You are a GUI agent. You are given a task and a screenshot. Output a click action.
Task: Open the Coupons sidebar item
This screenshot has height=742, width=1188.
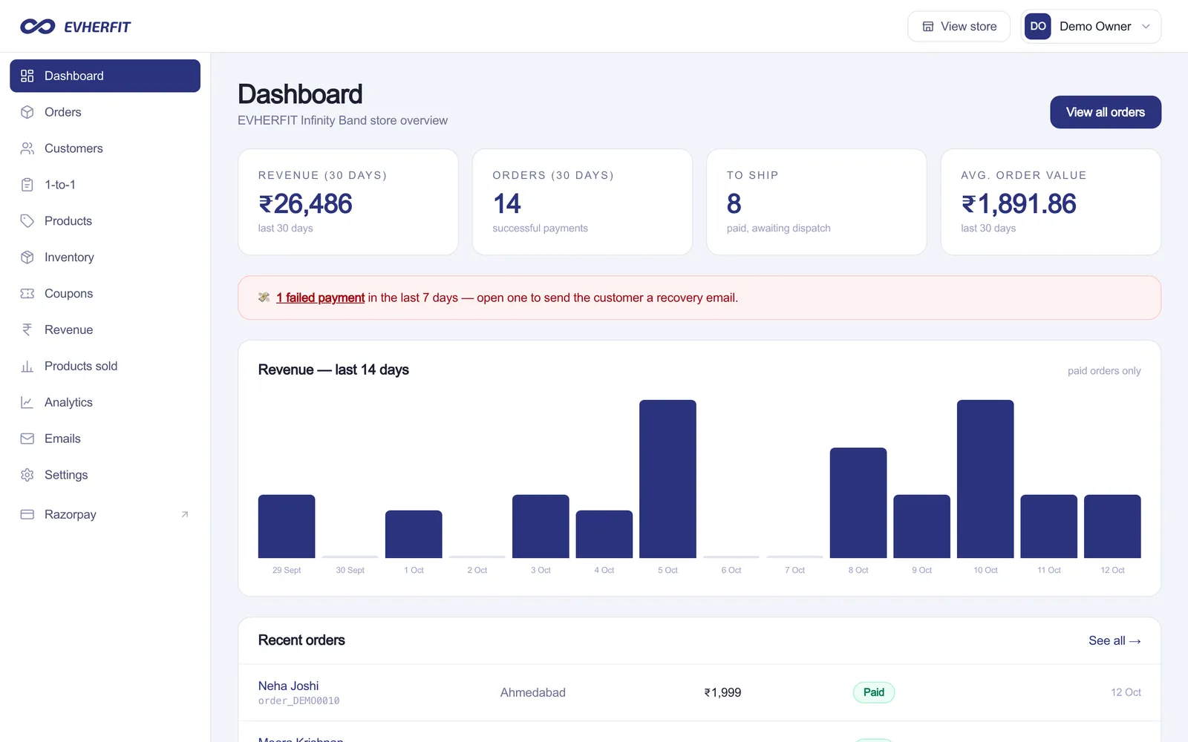point(105,294)
